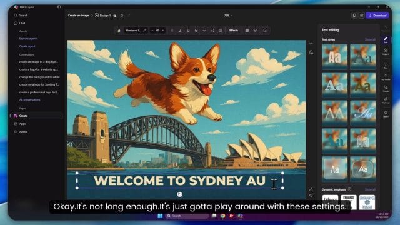This screenshot has width=400, height=225.
Task: Click the WELCOME TO SYDNEY AU text
Action: click(x=179, y=181)
